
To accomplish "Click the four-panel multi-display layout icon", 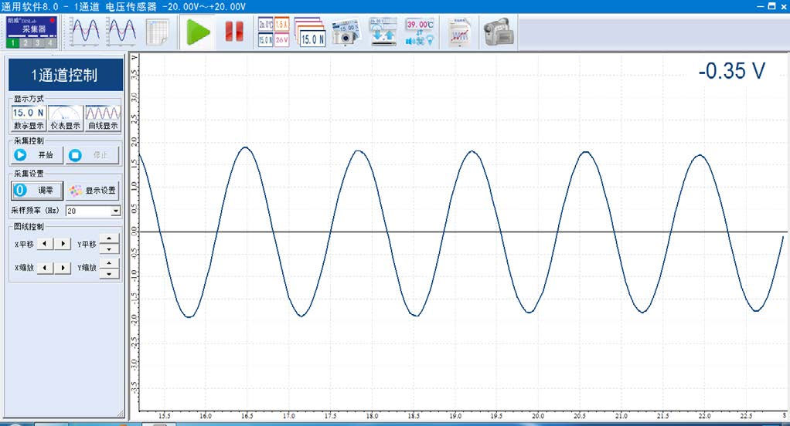I will (x=273, y=32).
